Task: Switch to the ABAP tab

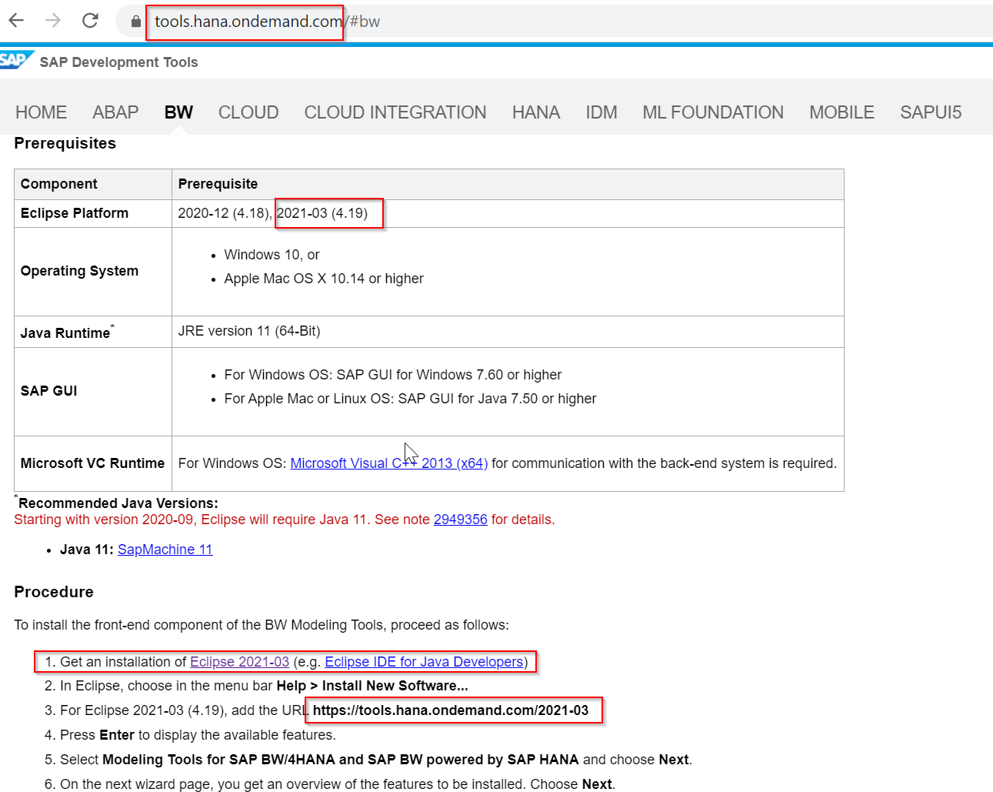Action: tap(115, 112)
